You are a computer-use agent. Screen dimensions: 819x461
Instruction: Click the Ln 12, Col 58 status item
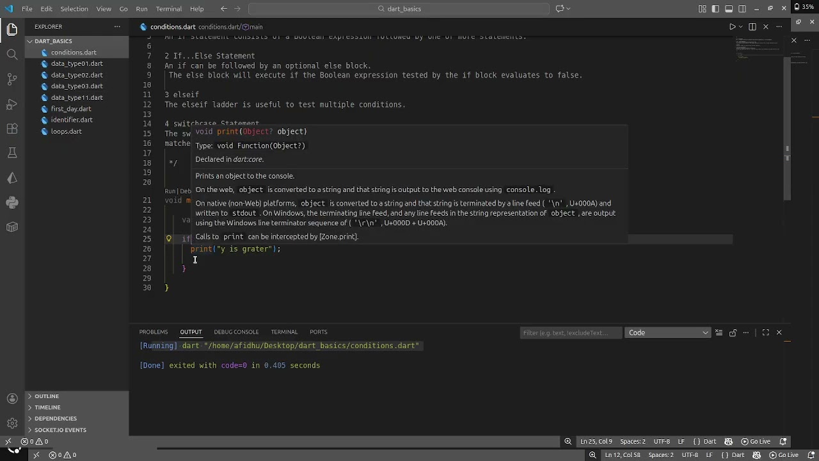[623, 455]
